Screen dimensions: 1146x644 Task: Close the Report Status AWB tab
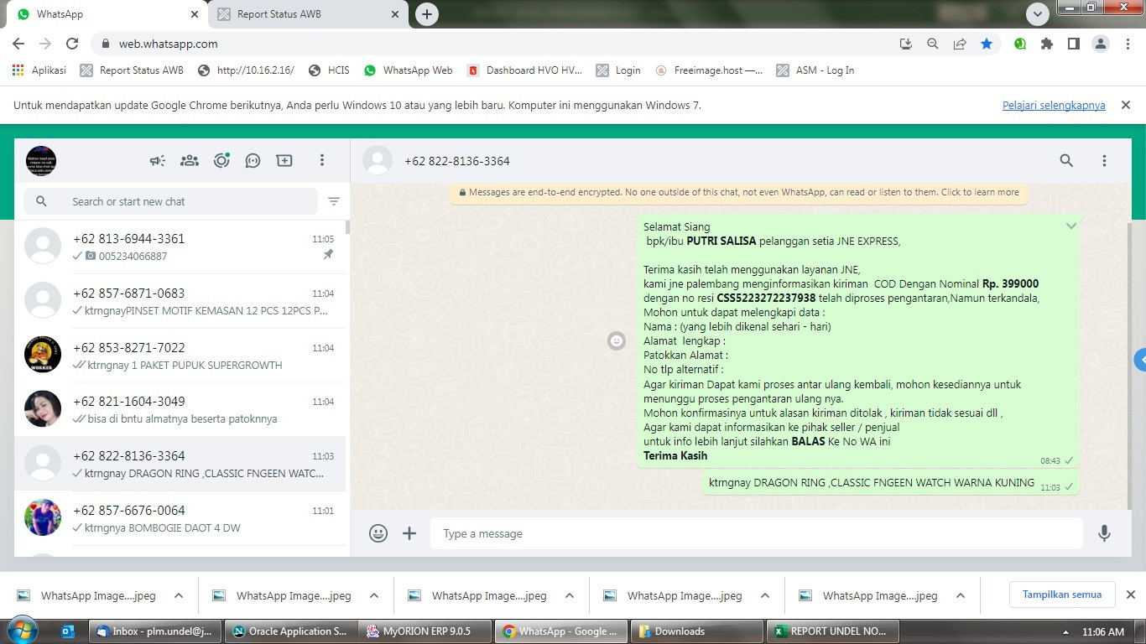395,14
